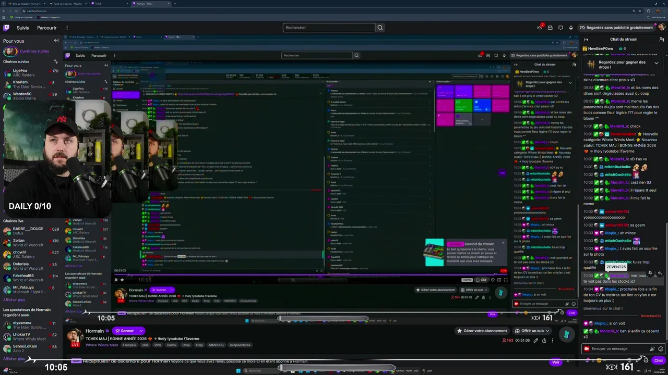Expand Afficher plus below SenseiLeKam
The width and height of the screenshot is (668, 375).
pos(14,359)
